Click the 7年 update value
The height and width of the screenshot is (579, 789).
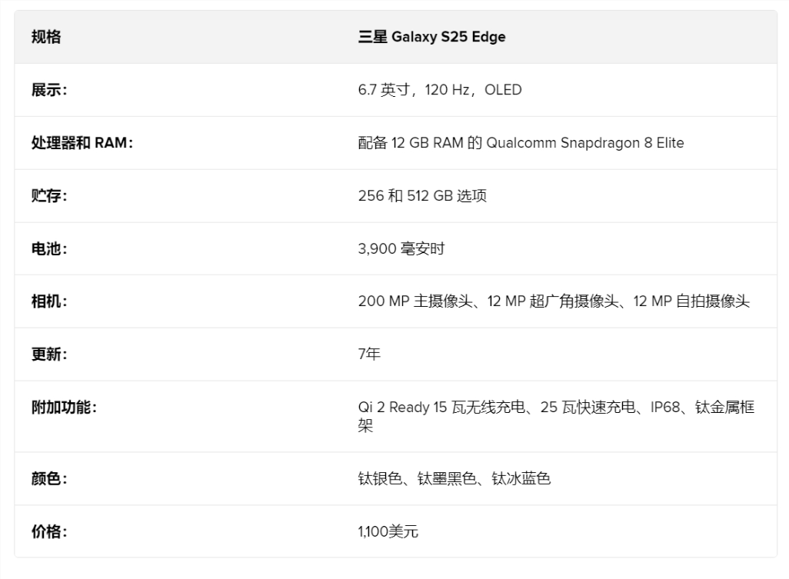point(369,354)
